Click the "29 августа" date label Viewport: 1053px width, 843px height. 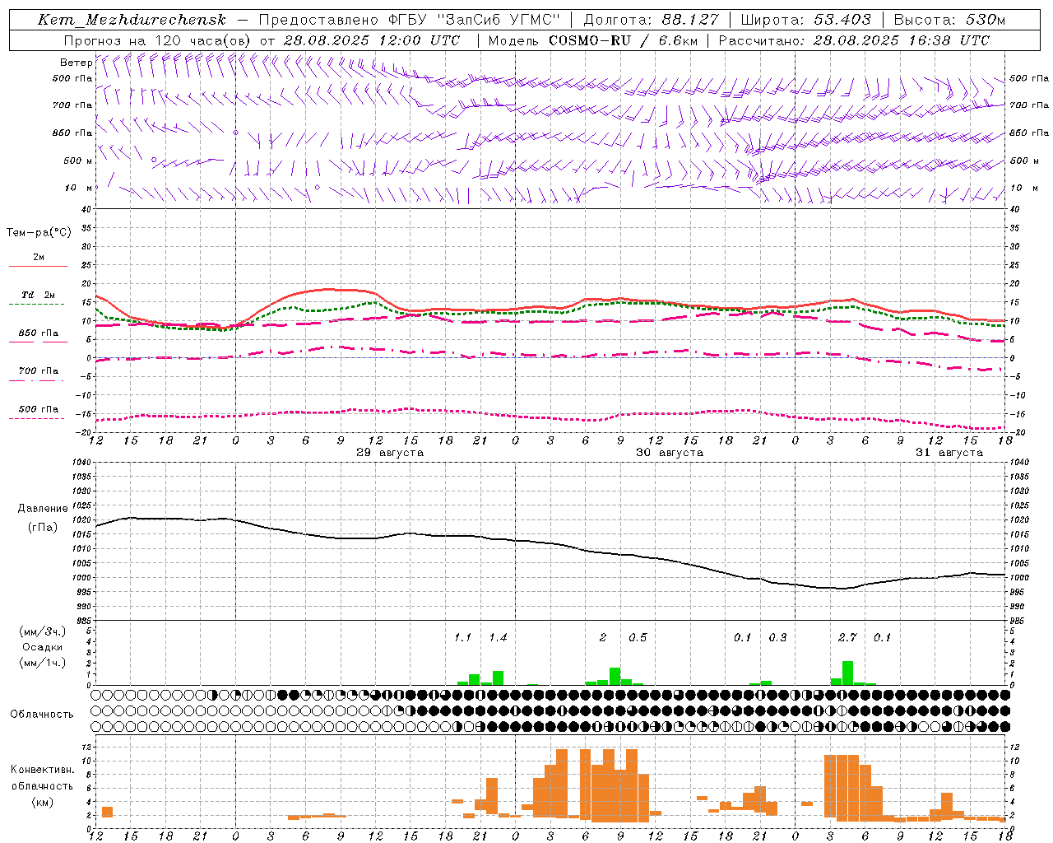[390, 453]
